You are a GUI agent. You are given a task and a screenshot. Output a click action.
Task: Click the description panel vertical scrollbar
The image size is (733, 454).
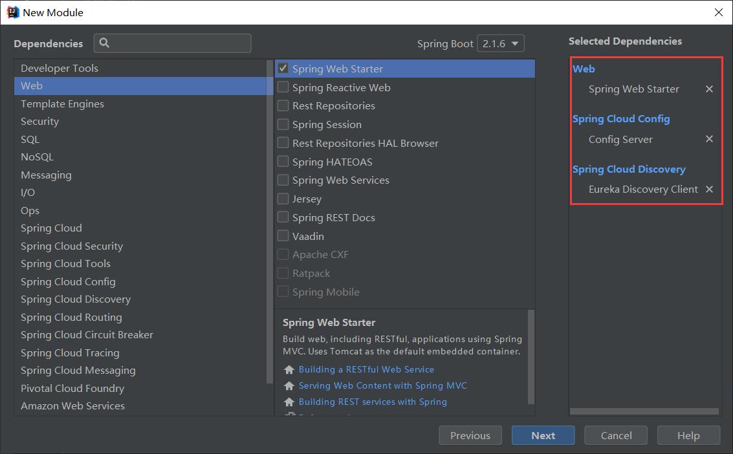point(531,356)
